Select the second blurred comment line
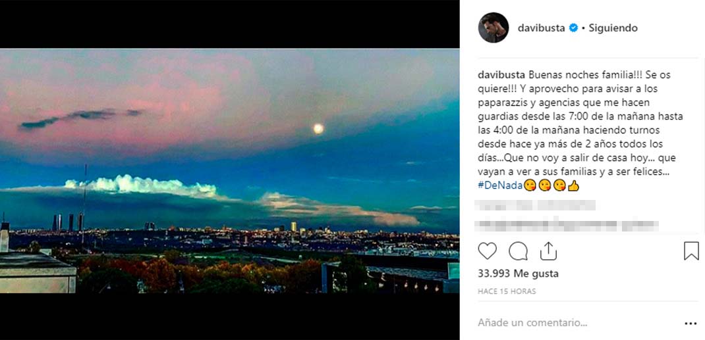 click(569, 225)
